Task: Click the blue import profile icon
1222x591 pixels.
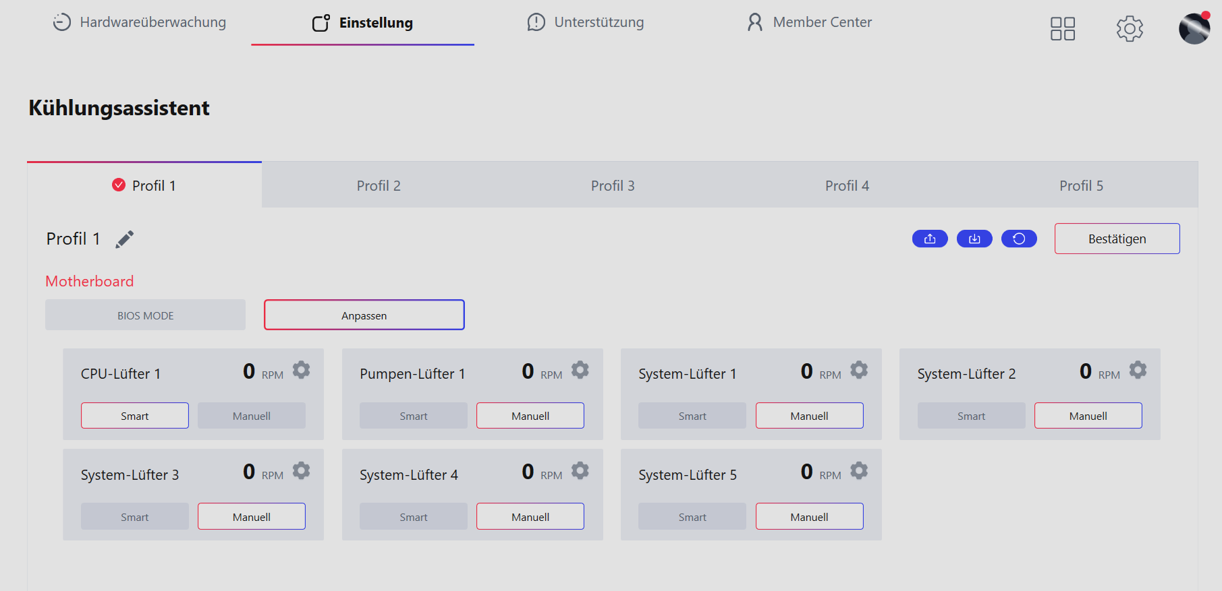Action: tap(974, 239)
